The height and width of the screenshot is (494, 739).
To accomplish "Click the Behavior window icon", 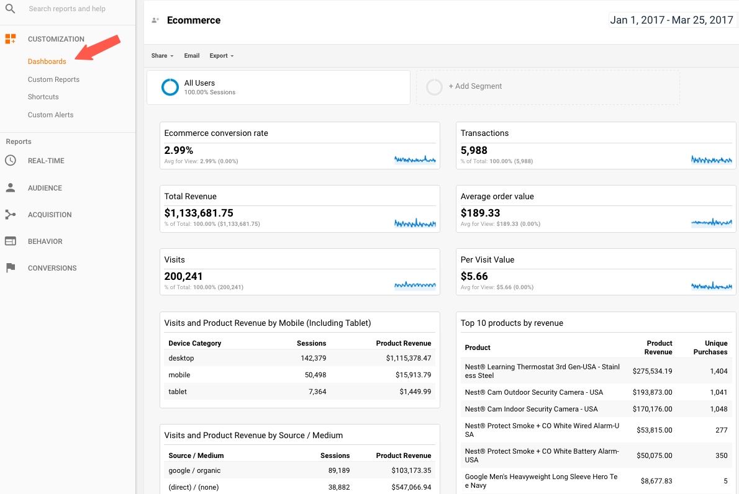I will 10,241.
